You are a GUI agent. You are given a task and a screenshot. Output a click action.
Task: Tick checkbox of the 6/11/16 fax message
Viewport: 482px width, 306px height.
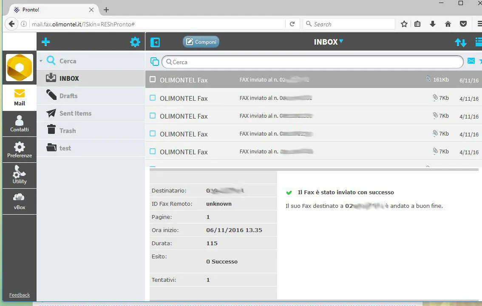(x=153, y=79)
